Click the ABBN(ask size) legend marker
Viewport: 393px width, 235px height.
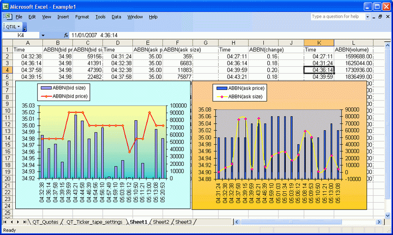(x=221, y=97)
